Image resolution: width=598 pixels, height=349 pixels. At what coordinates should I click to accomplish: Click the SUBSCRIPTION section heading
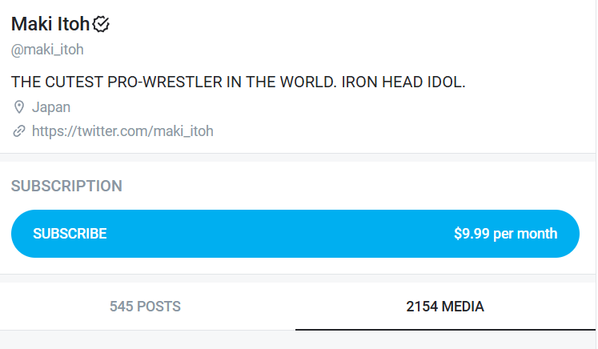[x=66, y=187]
